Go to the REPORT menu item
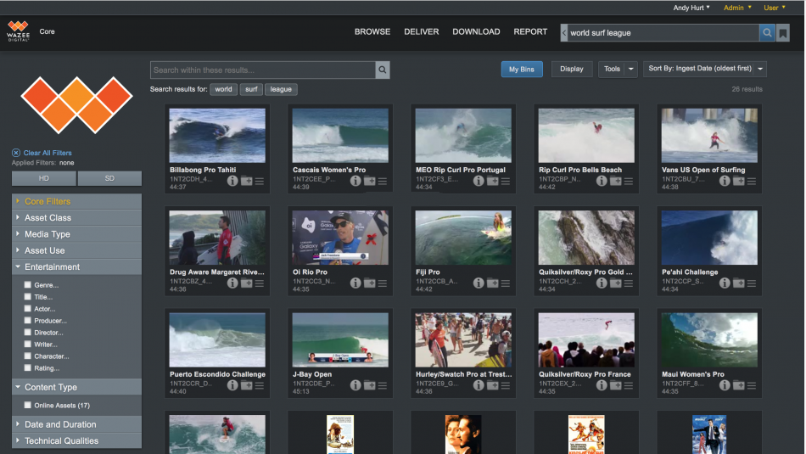The image size is (806, 454). (x=530, y=32)
